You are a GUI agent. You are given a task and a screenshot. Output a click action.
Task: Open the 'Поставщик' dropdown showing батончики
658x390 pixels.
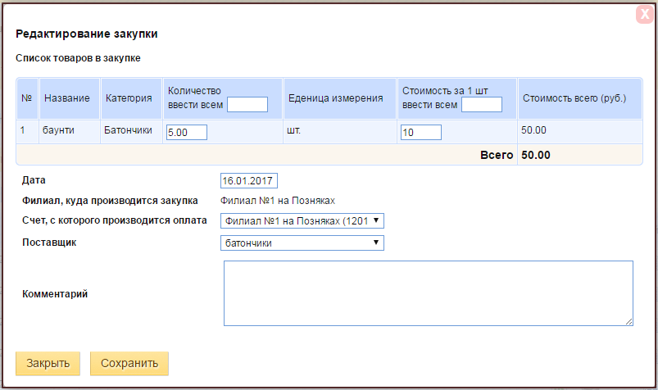coord(302,243)
